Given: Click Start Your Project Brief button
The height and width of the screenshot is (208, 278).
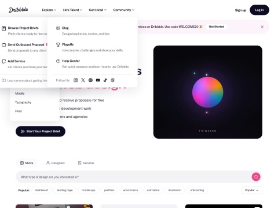Looking at the screenshot, I should 41,131.
